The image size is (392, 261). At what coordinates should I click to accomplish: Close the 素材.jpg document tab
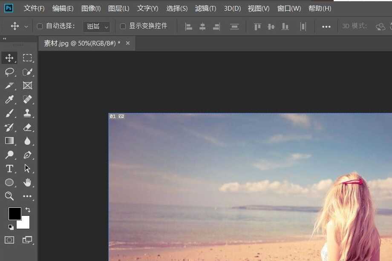coord(127,43)
